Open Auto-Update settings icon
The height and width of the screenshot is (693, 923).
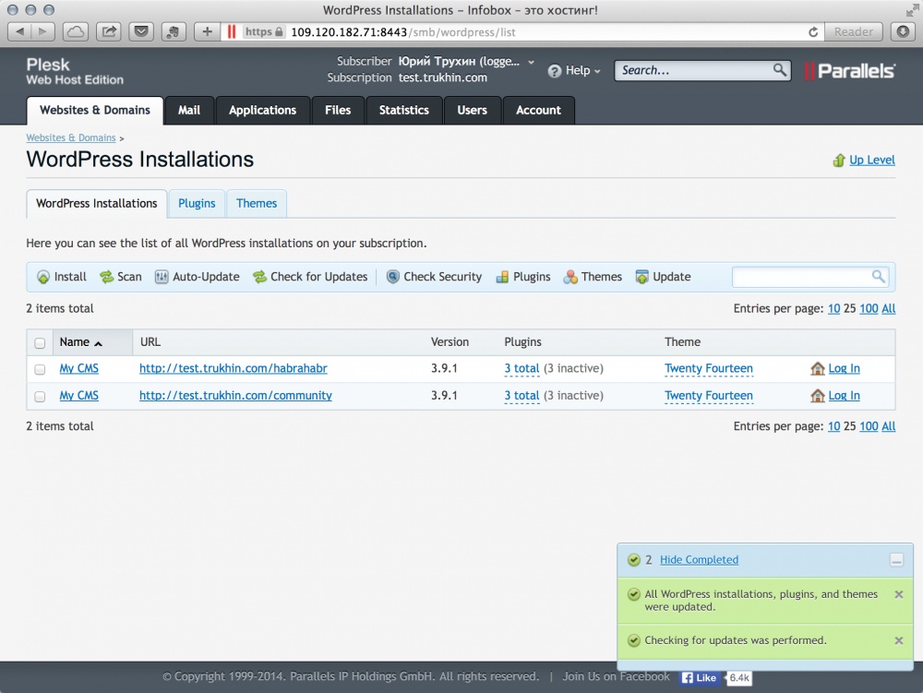(x=162, y=277)
